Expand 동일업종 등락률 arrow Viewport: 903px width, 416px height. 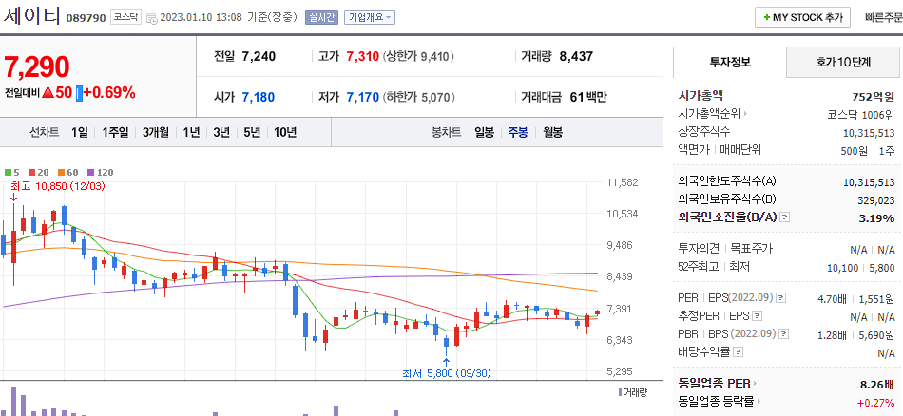pos(760,401)
